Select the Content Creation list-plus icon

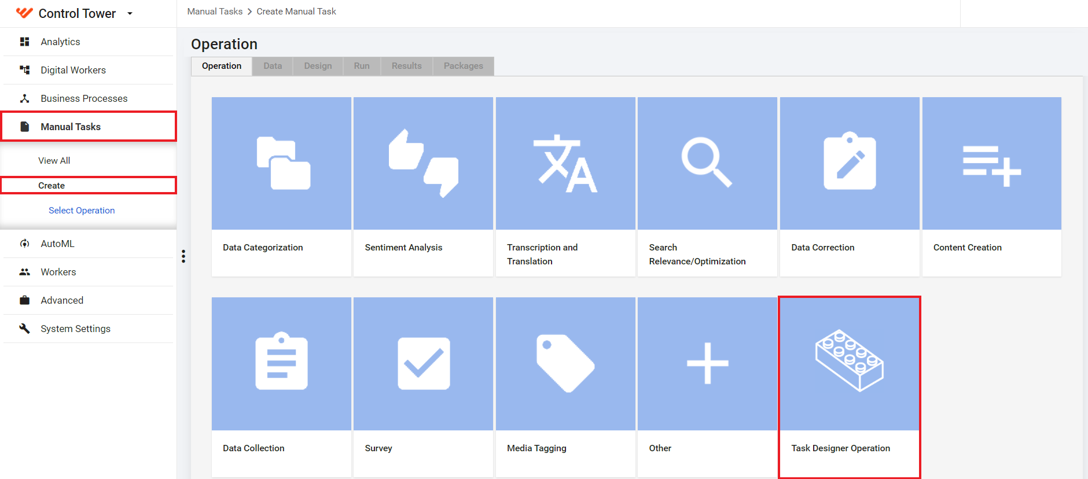[991, 166]
